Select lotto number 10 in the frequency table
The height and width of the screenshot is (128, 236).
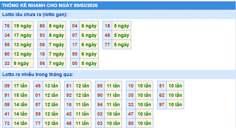pos(131,86)
